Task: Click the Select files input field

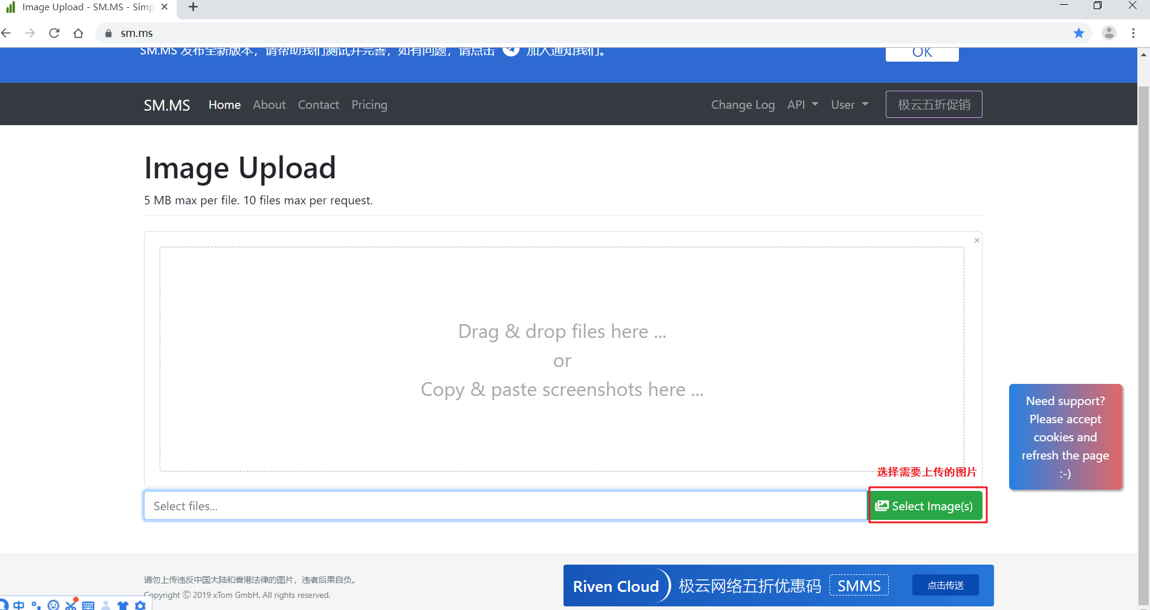Action: tap(506, 505)
